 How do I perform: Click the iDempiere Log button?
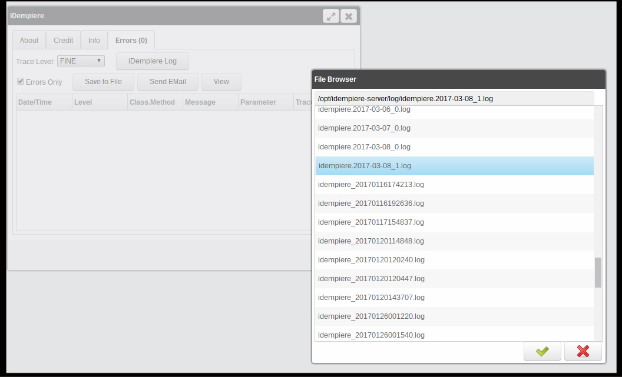click(x=153, y=61)
